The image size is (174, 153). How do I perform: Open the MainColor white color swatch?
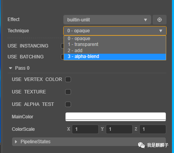click(115, 117)
